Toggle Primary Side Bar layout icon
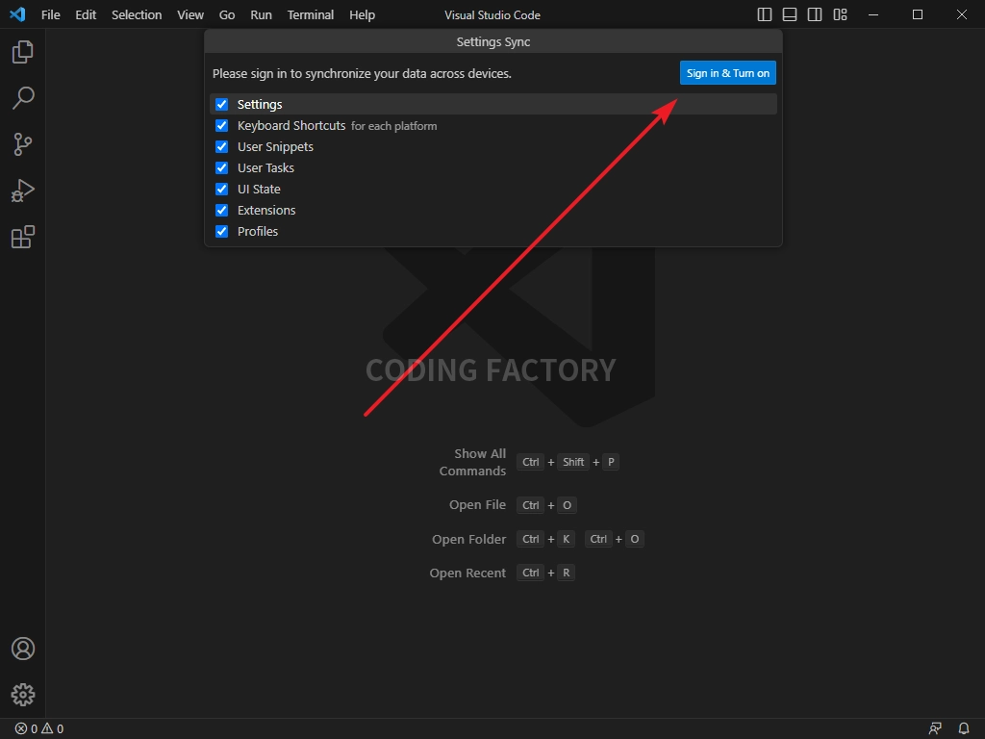This screenshot has height=739, width=985. click(765, 14)
